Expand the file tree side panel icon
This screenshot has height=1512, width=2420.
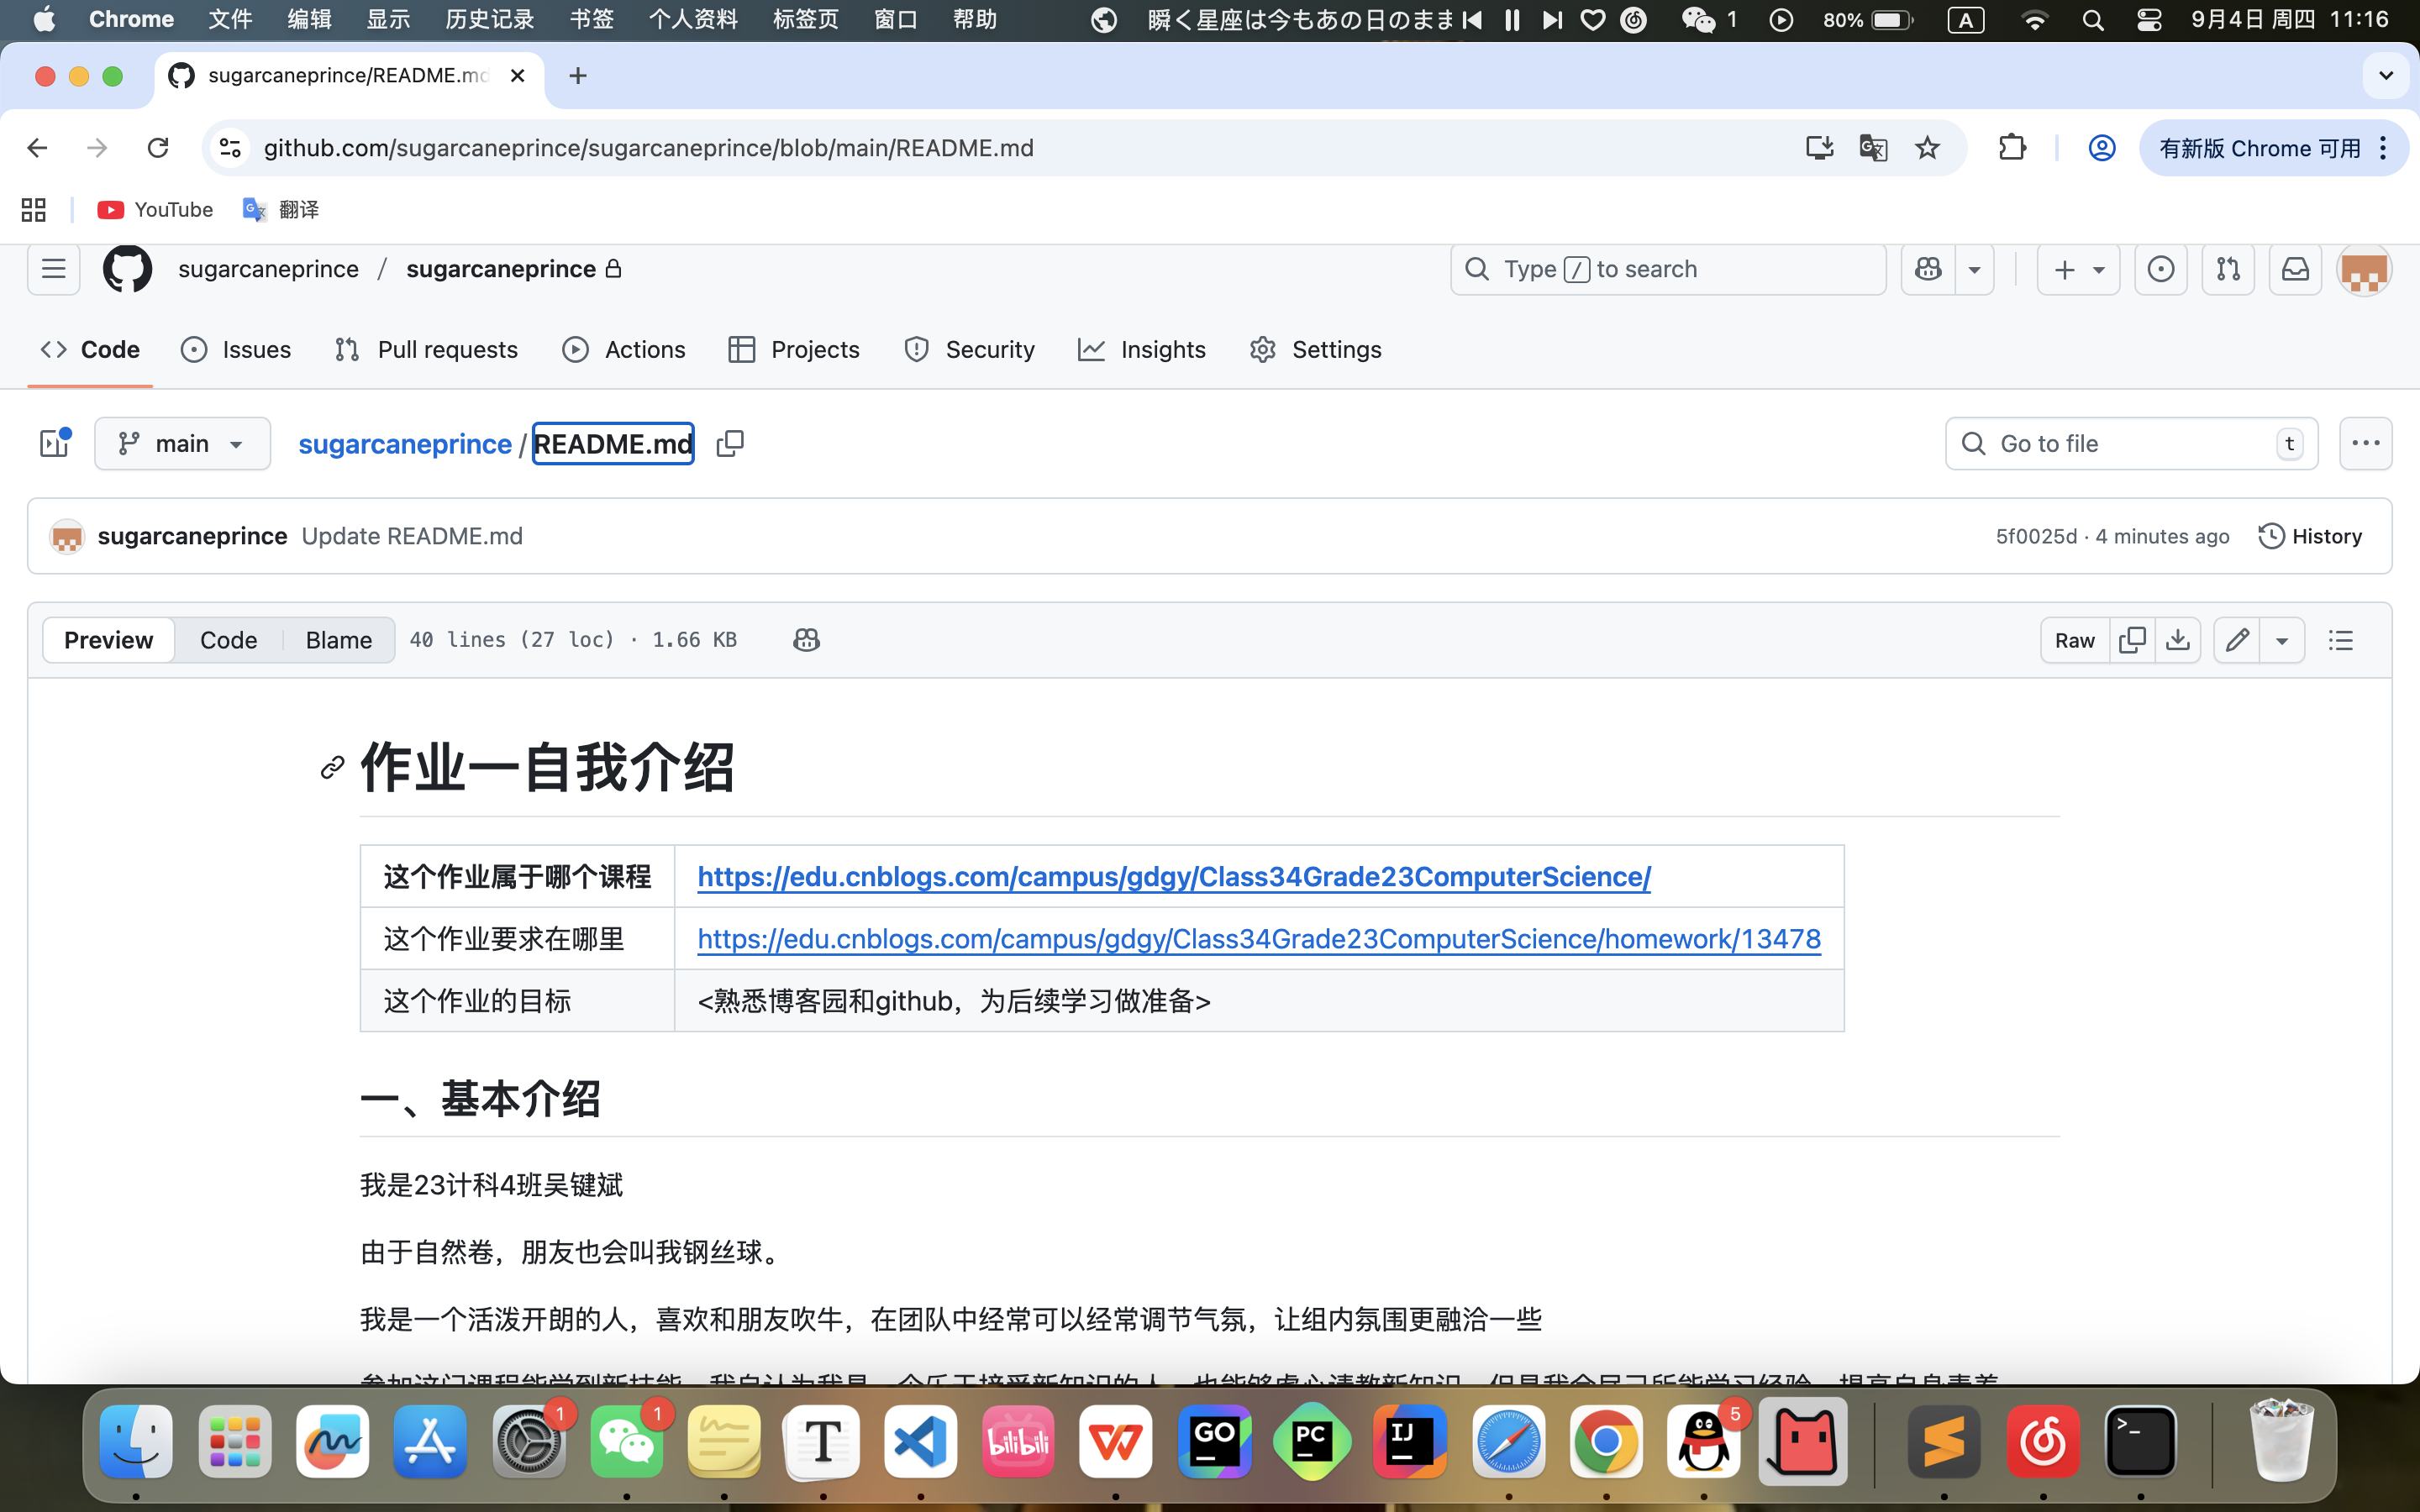click(53, 443)
